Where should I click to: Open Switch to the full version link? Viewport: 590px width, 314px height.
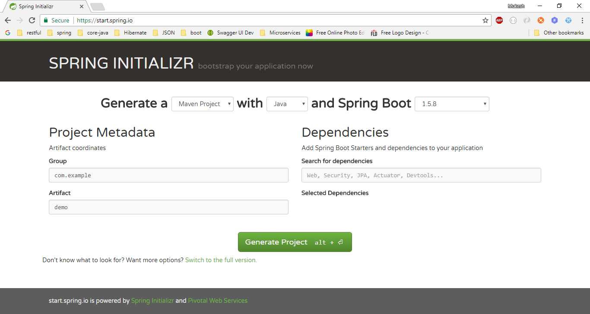(221, 260)
